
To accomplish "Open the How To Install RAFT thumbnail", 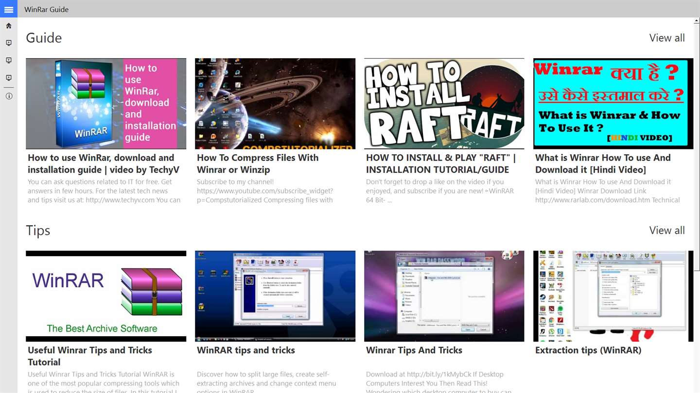I will tap(444, 104).
